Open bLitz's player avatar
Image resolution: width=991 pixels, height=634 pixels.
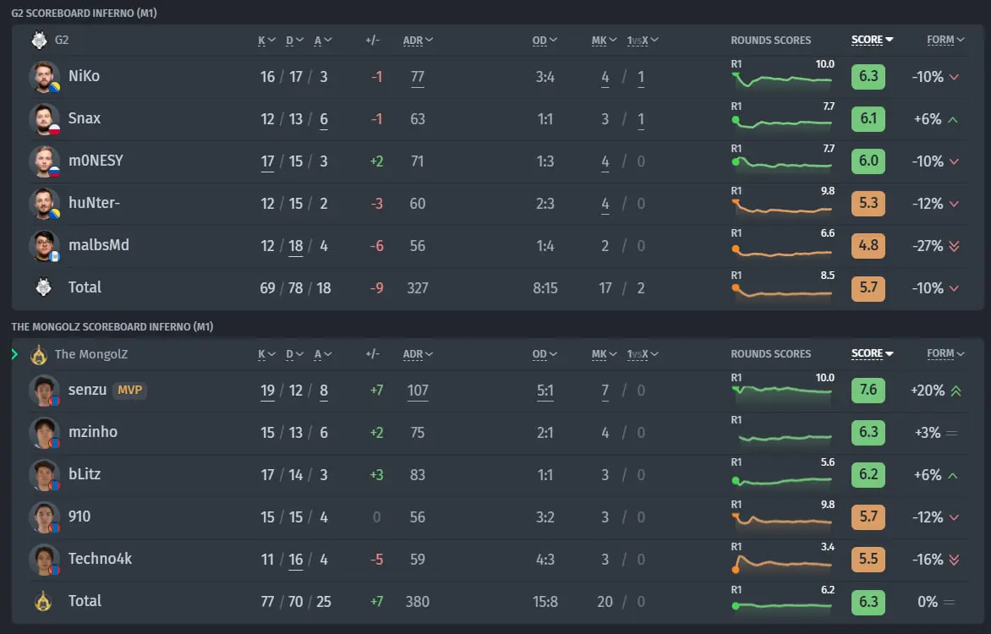pos(44,475)
